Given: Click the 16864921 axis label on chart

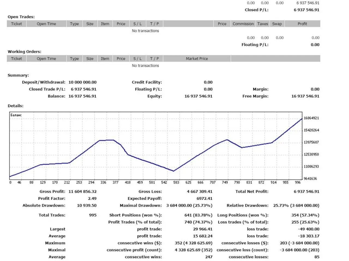Looking at the screenshot, I should pyautogui.click(x=311, y=118).
